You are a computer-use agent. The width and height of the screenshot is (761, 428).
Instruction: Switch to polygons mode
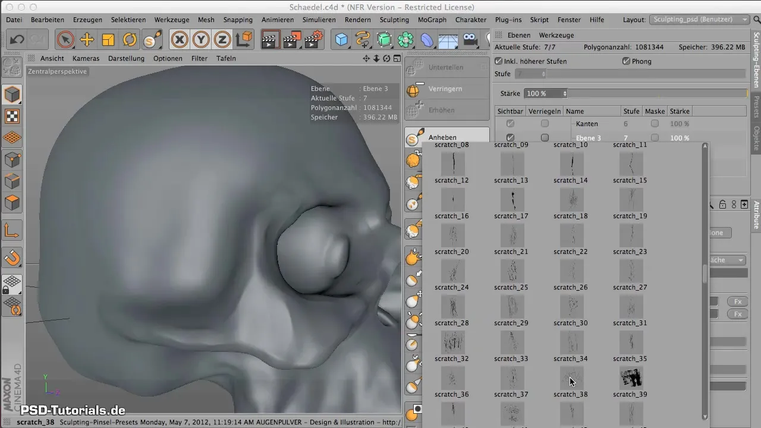point(12,203)
